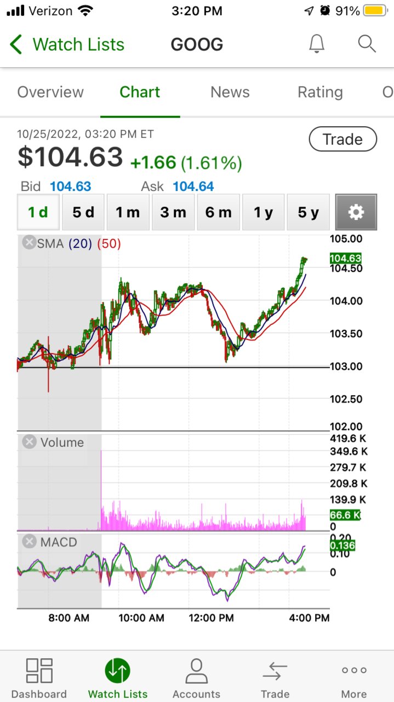The height and width of the screenshot is (702, 394).
Task: Switch to the News tab
Action: [230, 92]
